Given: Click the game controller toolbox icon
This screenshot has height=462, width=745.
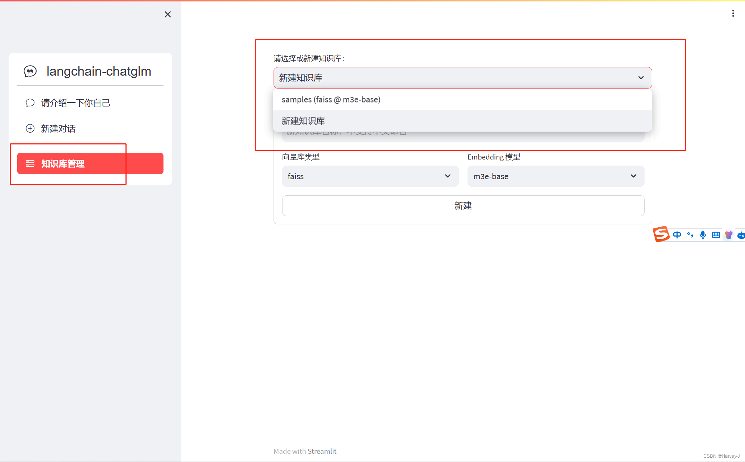Looking at the screenshot, I should click(x=741, y=235).
